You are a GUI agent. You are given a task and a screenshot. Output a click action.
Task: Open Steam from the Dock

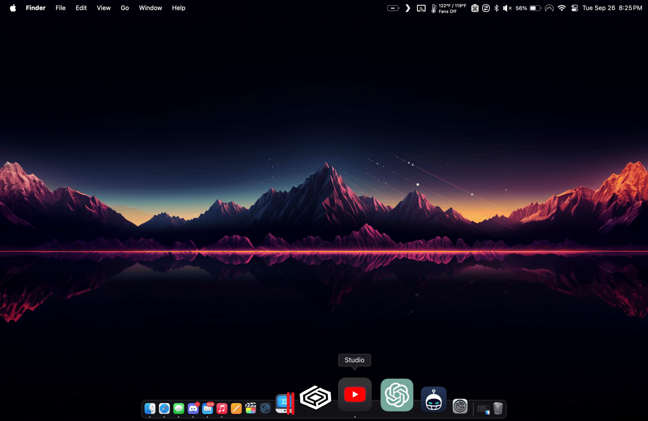pos(265,408)
